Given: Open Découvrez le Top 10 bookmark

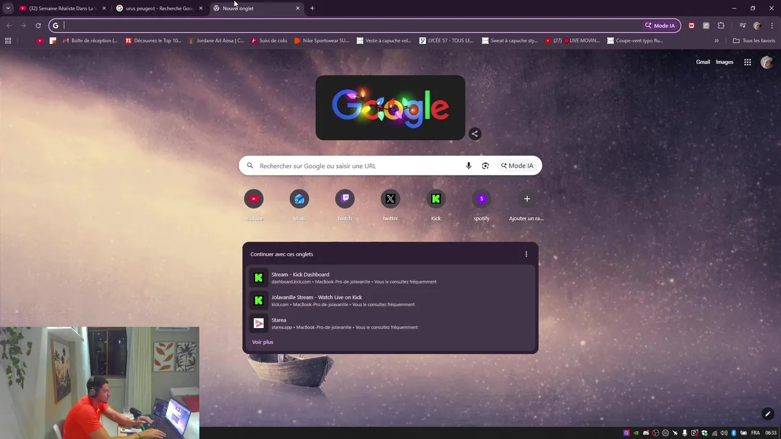Looking at the screenshot, I should pyautogui.click(x=153, y=41).
